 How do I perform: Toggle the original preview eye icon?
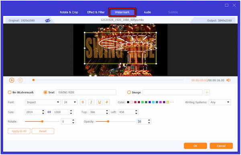pos(47,20)
